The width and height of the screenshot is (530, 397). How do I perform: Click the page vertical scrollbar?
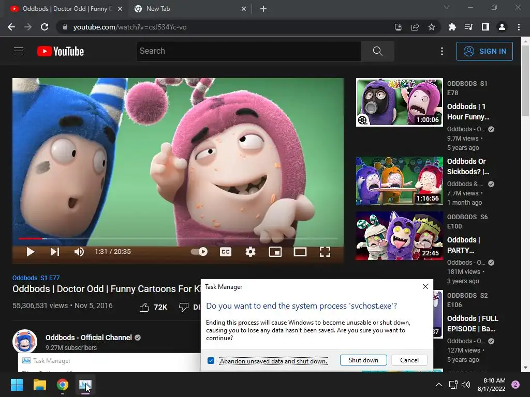(526, 81)
